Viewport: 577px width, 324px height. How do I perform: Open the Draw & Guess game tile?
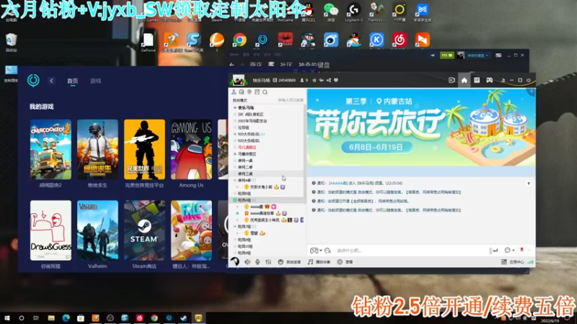pyautogui.click(x=50, y=230)
